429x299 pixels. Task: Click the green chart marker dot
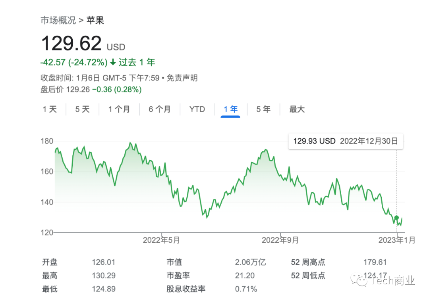(396, 218)
